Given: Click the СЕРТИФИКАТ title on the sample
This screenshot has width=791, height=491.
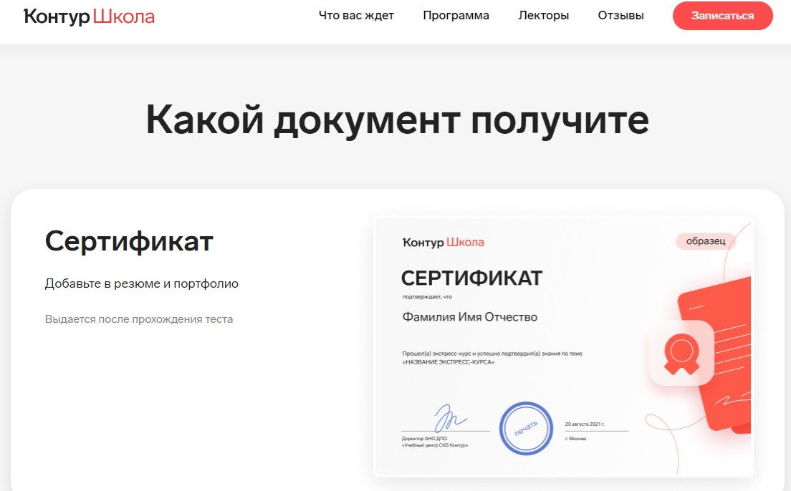Looking at the screenshot, I should [471, 278].
